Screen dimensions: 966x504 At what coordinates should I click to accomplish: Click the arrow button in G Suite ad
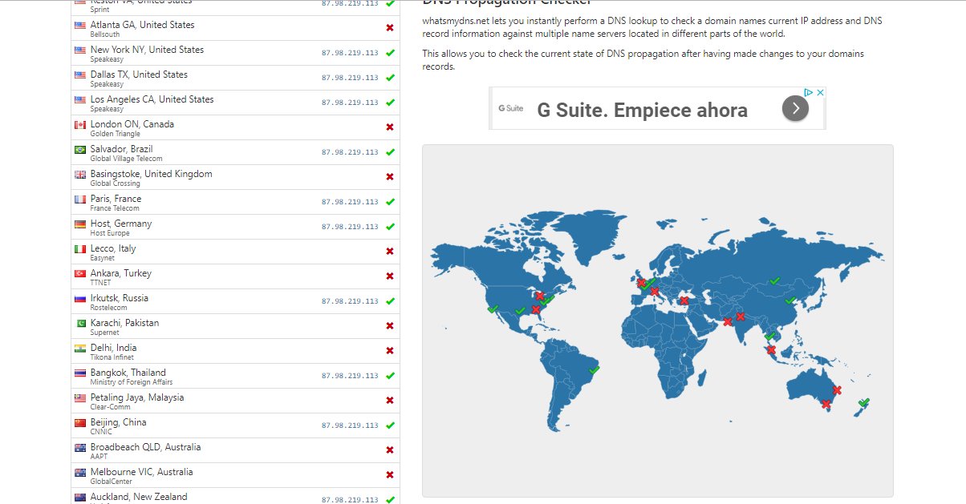(795, 108)
